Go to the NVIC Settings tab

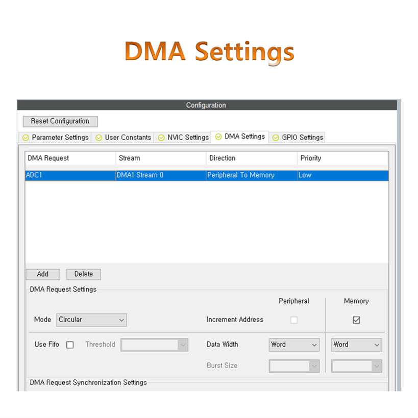[183, 138]
